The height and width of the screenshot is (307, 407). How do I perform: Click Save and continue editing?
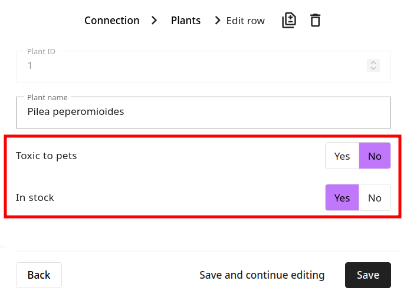coord(262,275)
